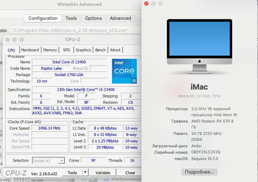Click the Level 3 20 MBytes value
Image resolution: width=258 pixels, height=182 pixels.
(105, 147)
